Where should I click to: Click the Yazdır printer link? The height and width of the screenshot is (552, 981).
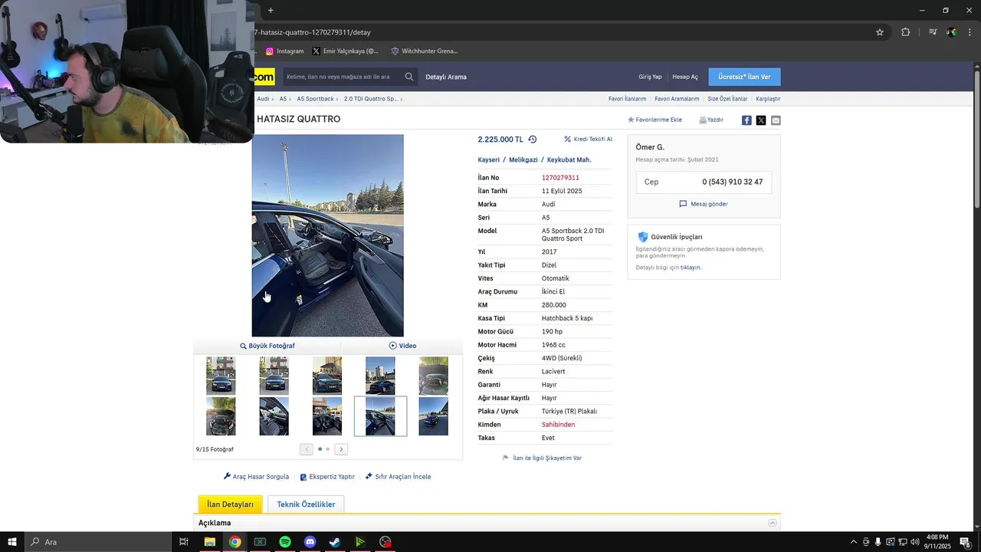(711, 120)
